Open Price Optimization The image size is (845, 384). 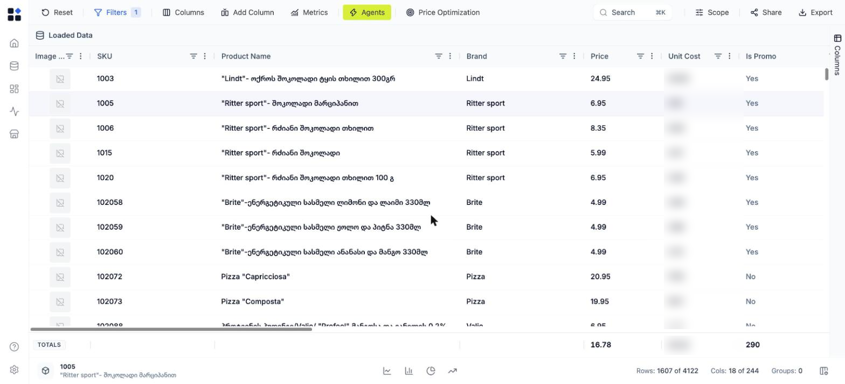(442, 12)
